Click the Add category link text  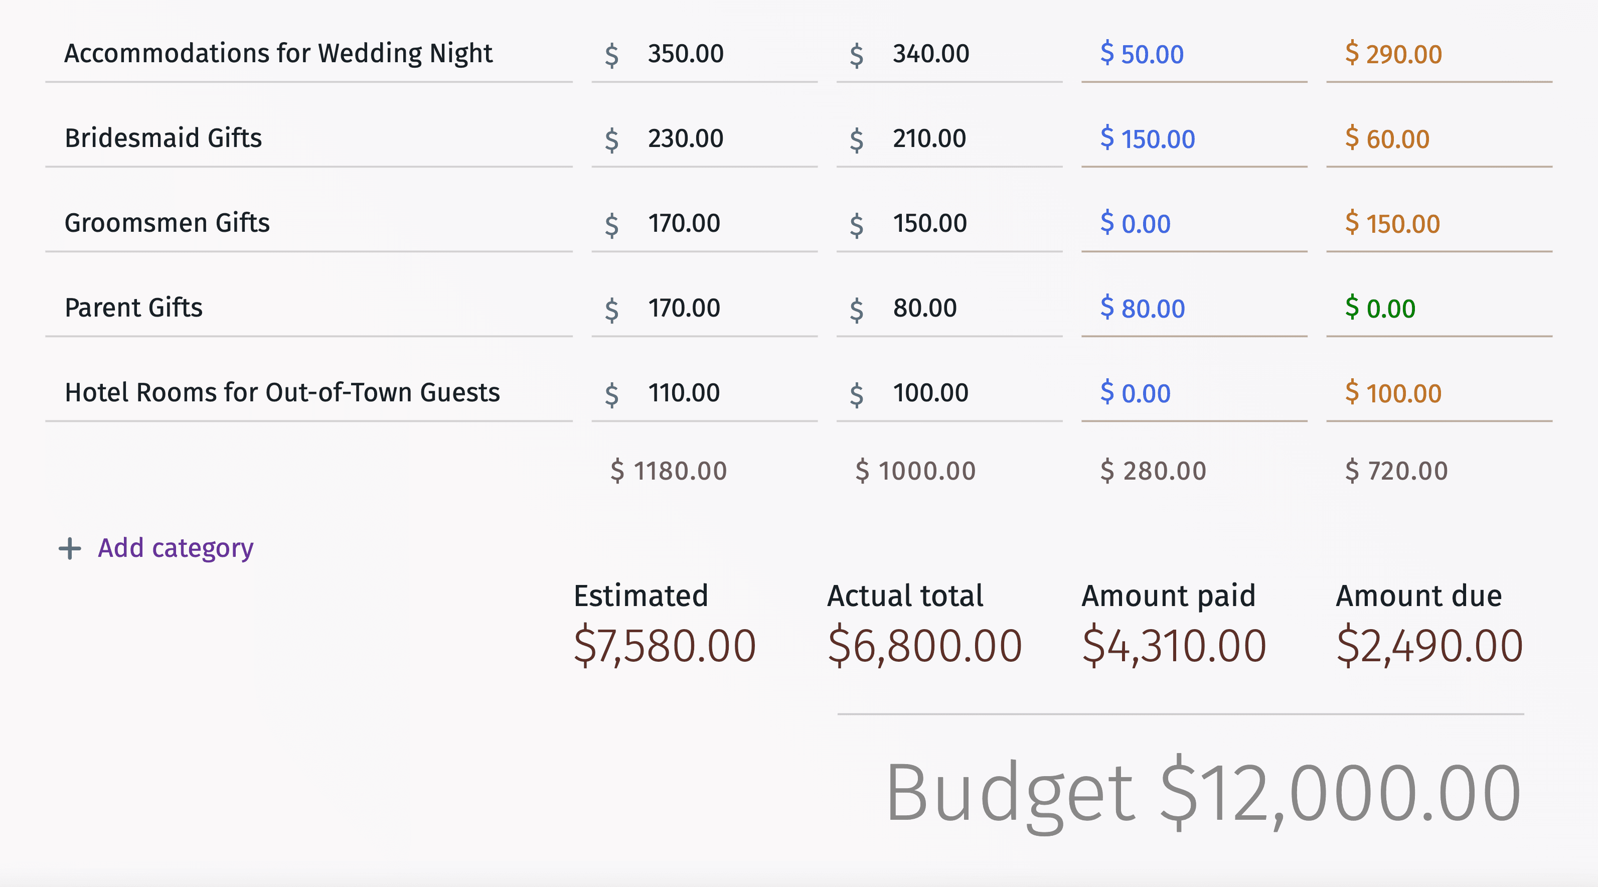point(175,547)
